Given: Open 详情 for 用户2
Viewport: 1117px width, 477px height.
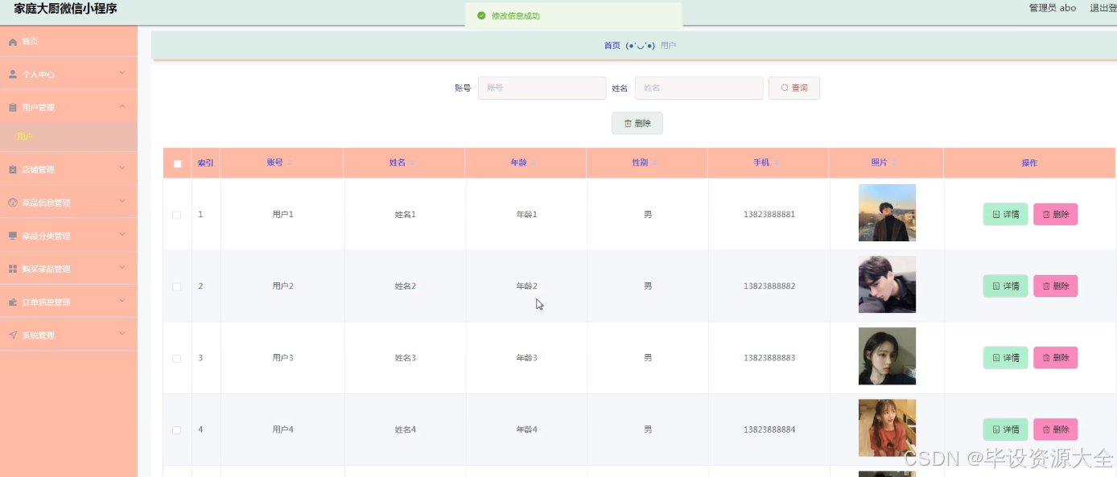Looking at the screenshot, I should [1005, 286].
